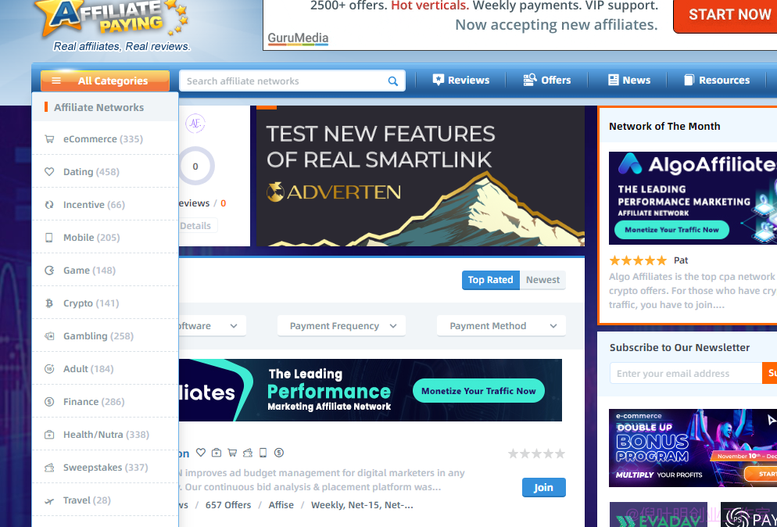Click the newsletter email address field
The width and height of the screenshot is (777, 527).
(686, 373)
